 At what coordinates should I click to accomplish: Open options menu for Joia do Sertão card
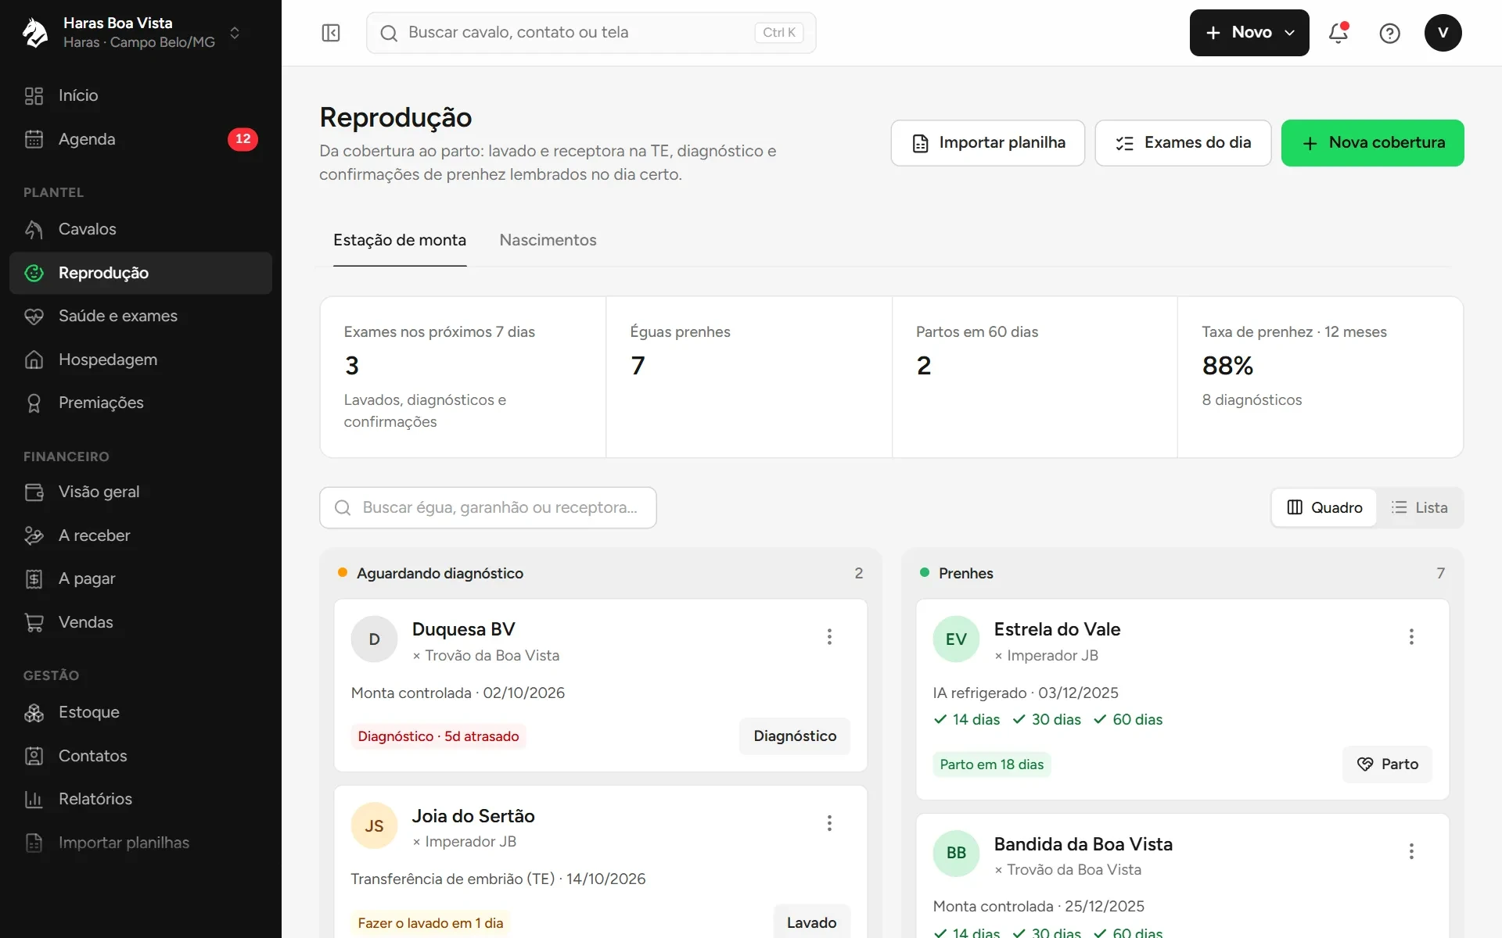pos(829,823)
